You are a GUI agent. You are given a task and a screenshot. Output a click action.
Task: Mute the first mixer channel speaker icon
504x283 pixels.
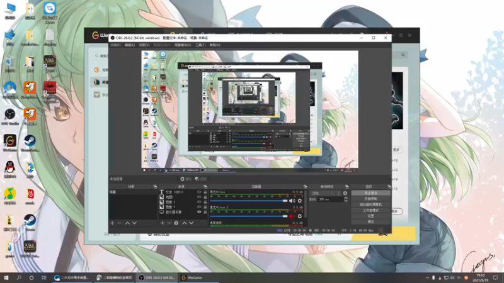coord(292,201)
